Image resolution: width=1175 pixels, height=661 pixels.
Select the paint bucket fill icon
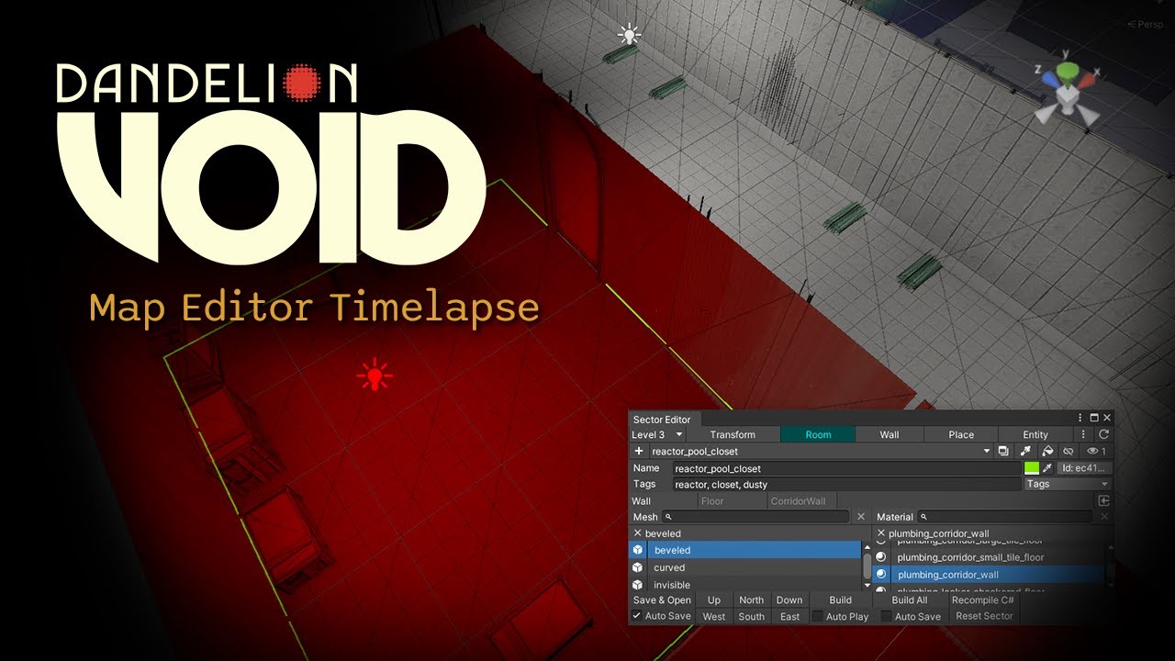1047,452
